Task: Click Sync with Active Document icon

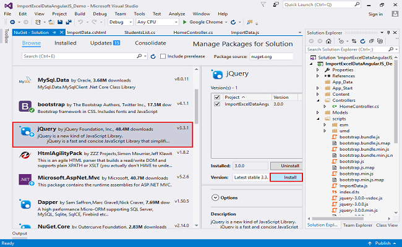Action: coord(354,41)
